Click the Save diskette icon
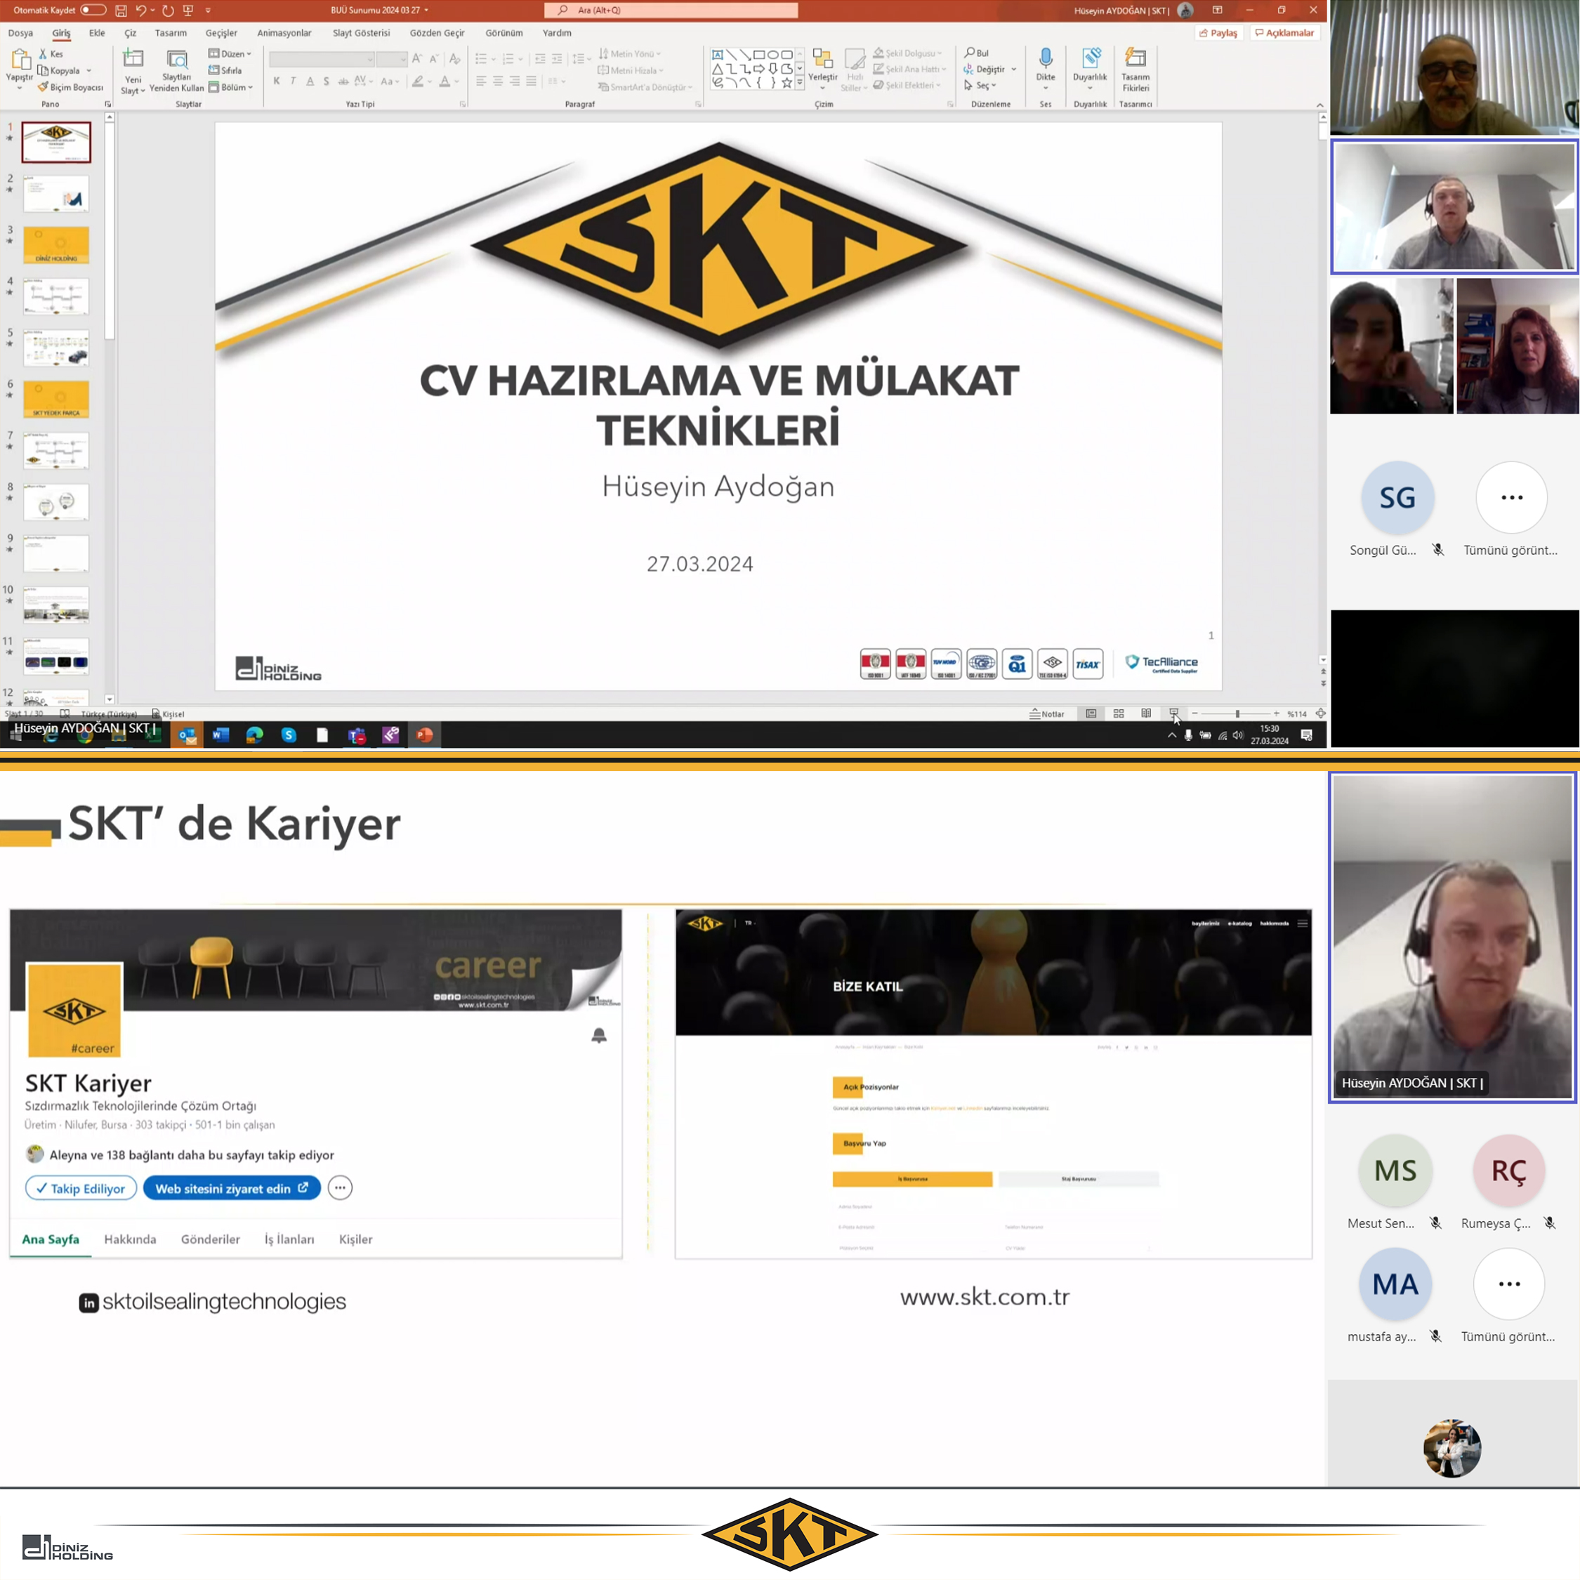 pyautogui.click(x=121, y=10)
